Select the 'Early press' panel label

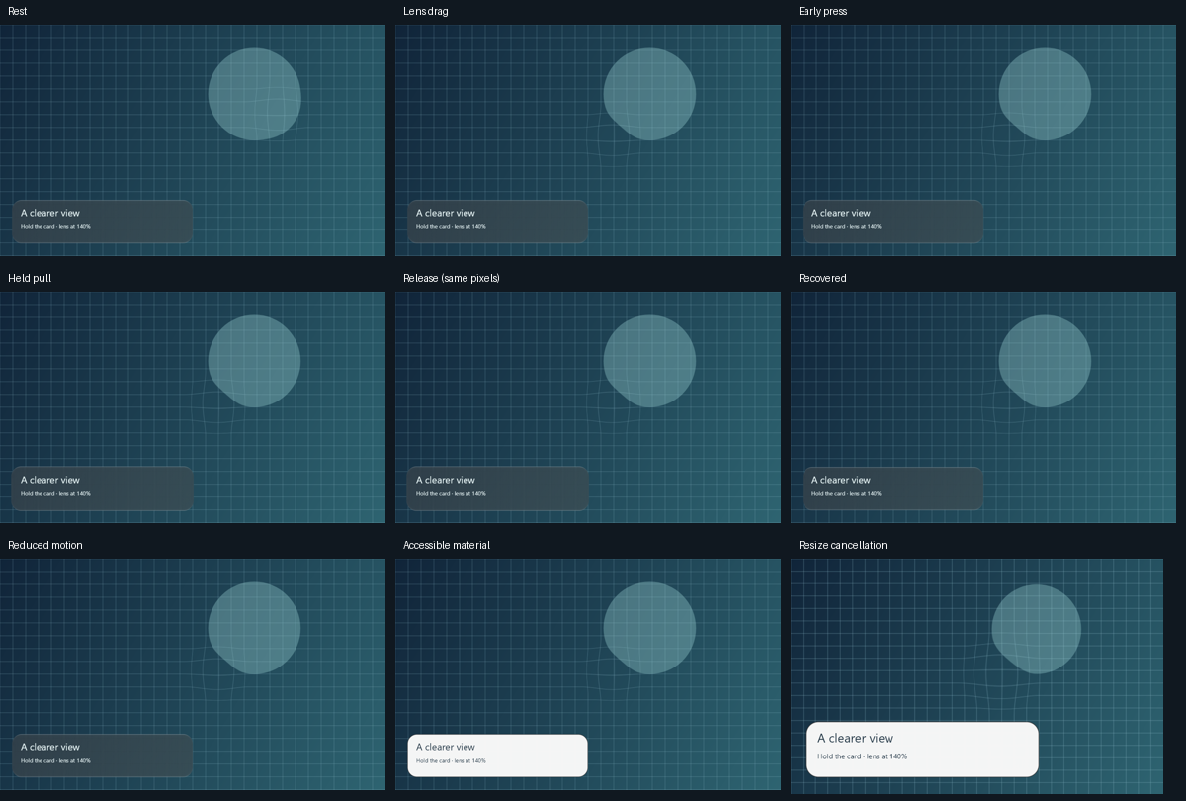click(823, 11)
